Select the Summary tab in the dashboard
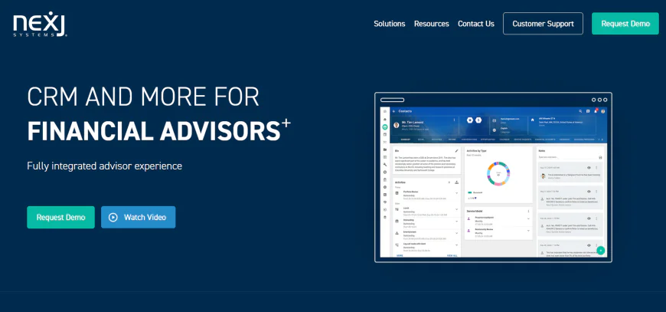The image size is (666, 312). tap(405, 140)
